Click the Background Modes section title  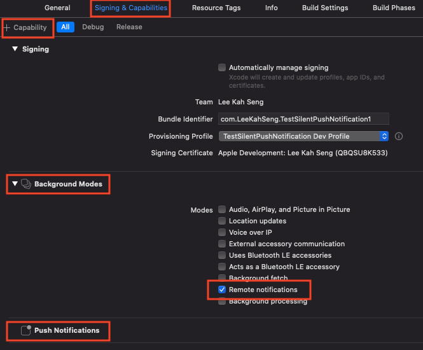point(68,184)
